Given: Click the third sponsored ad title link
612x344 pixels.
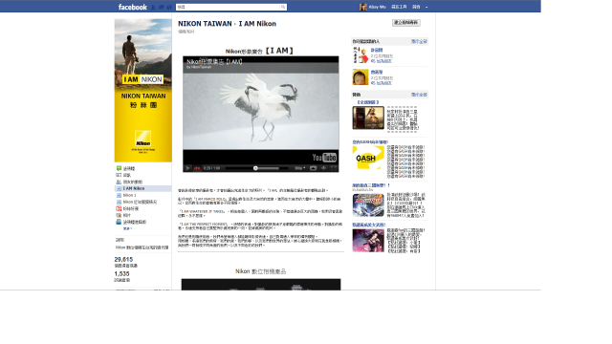Looking at the screenshot, I should pos(371,185).
